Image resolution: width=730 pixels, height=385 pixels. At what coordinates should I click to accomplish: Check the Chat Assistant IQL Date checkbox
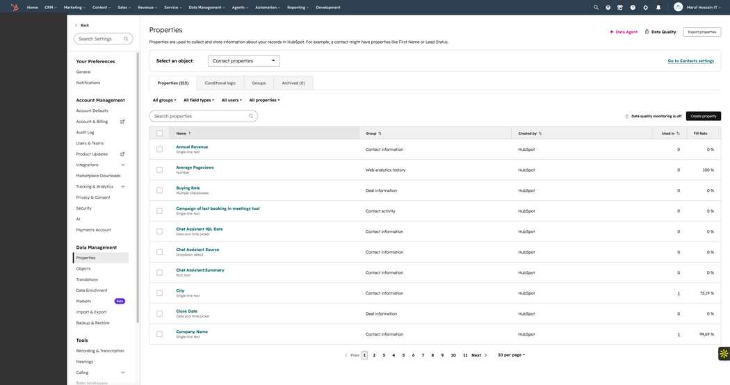pyautogui.click(x=160, y=231)
